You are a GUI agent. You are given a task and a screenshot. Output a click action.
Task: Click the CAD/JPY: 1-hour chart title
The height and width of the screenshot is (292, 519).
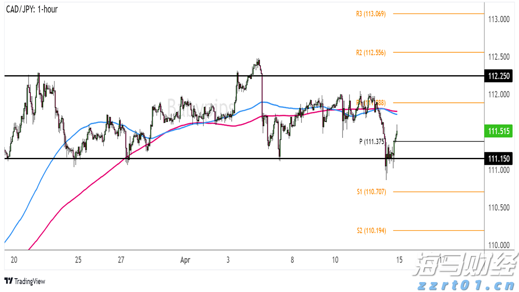(32, 9)
